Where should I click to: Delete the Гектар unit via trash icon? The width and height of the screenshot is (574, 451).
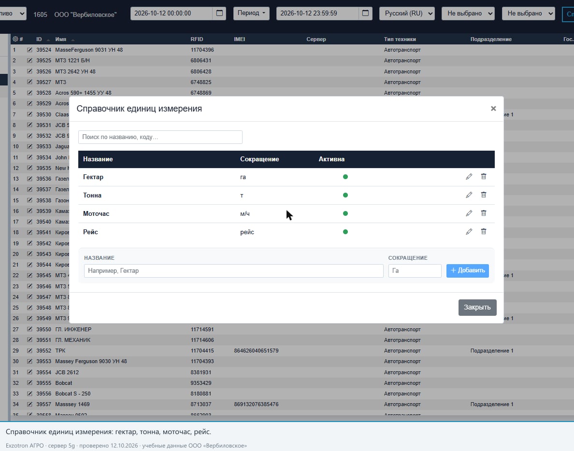point(484,177)
